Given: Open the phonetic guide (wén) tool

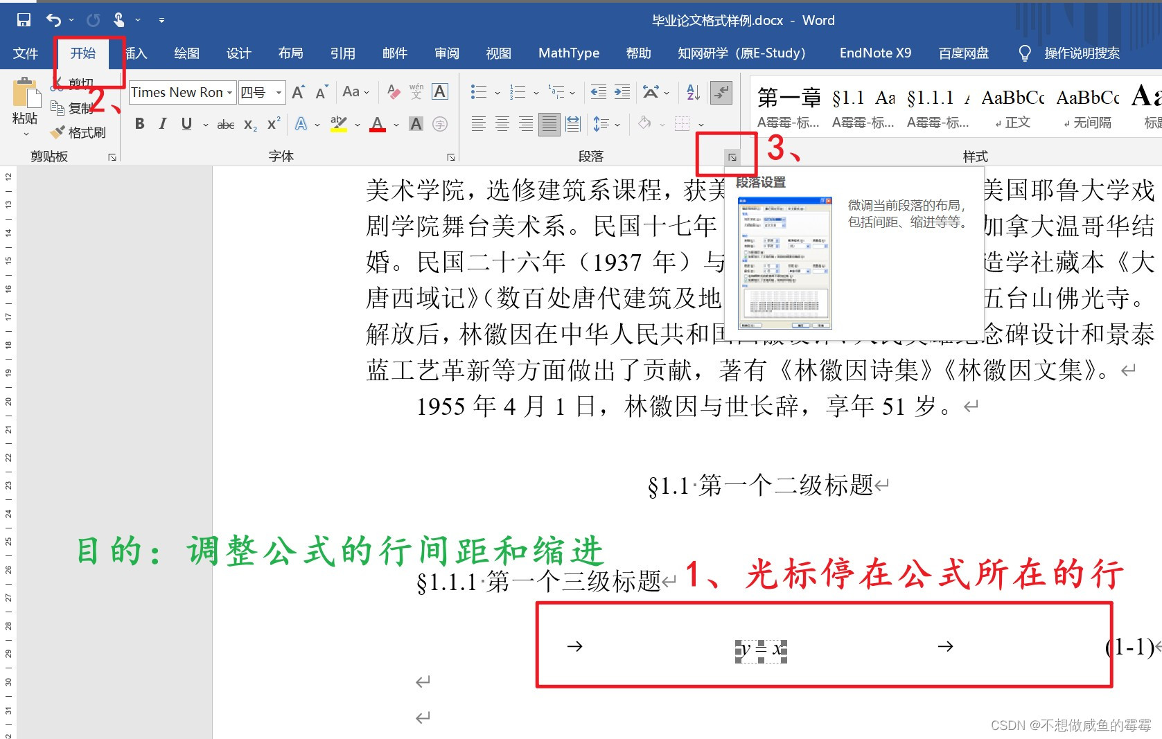Looking at the screenshot, I should [416, 91].
